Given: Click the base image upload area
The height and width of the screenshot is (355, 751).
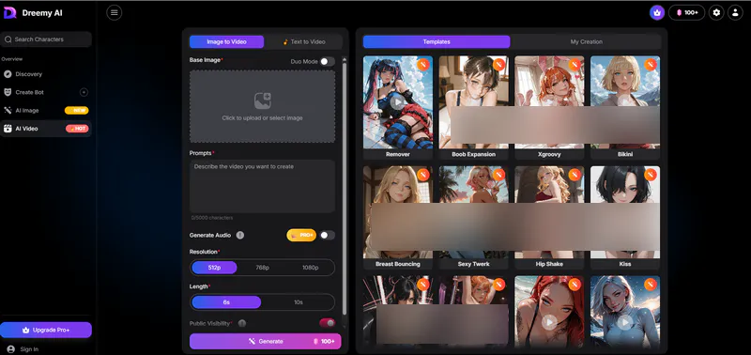Looking at the screenshot, I should pos(263,106).
